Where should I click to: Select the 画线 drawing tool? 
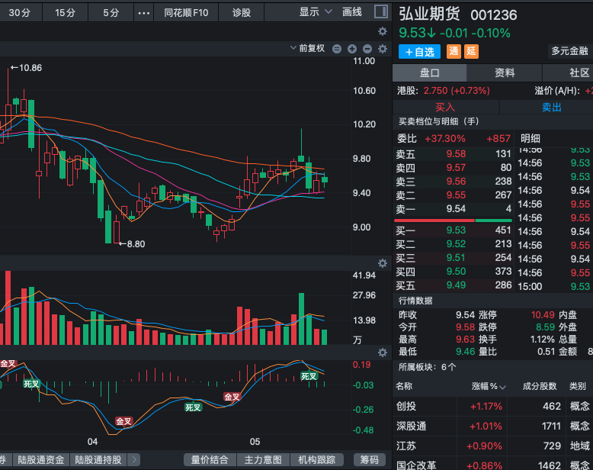coord(352,12)
